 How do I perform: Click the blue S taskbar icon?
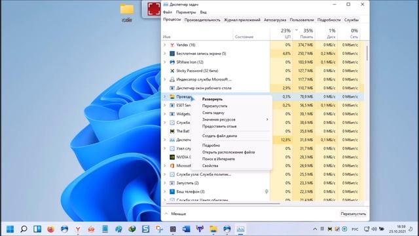click(x=145, y=229)
